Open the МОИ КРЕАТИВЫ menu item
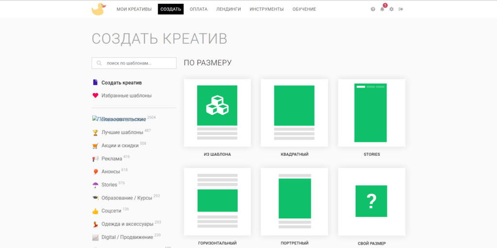This screenshot has width=497, height=248. click(134, 9)
